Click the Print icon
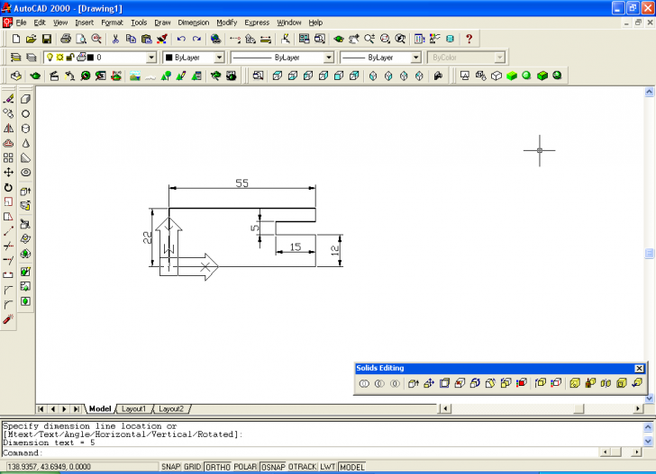The width and height of the screenshot is (656, 474). point(66,39)
